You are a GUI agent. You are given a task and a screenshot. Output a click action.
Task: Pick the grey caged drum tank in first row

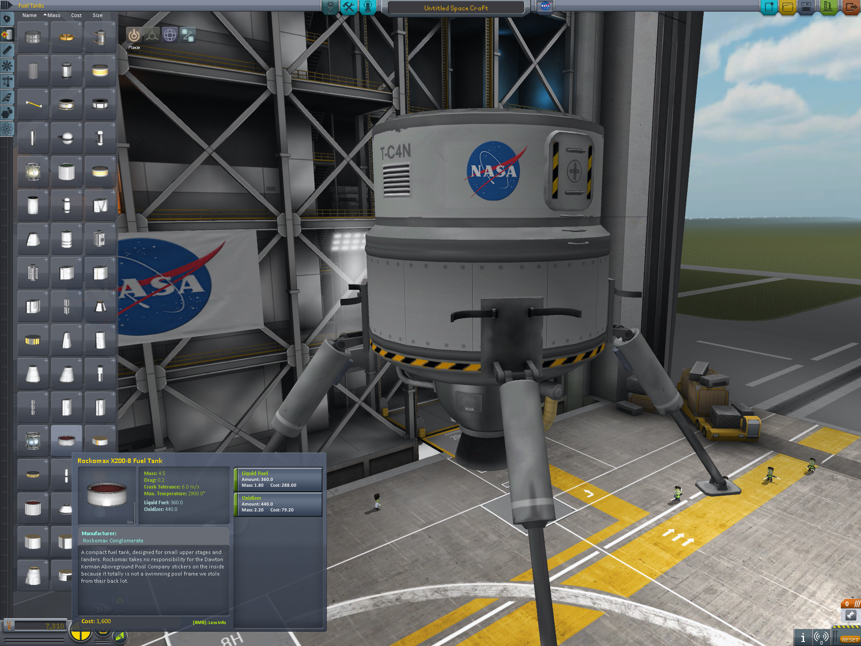coord(33,37)
